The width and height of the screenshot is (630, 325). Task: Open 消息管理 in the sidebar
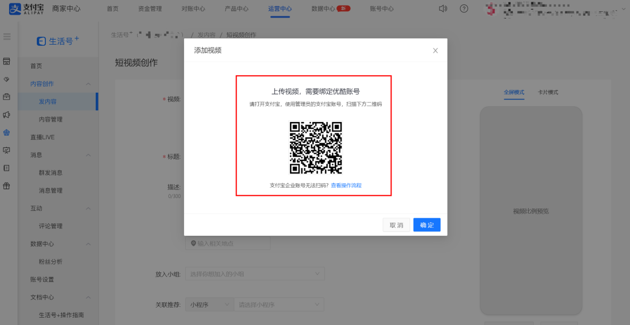point(50,190)
